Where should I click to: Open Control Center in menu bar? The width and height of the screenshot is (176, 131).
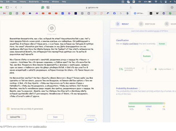pos(166,2)
